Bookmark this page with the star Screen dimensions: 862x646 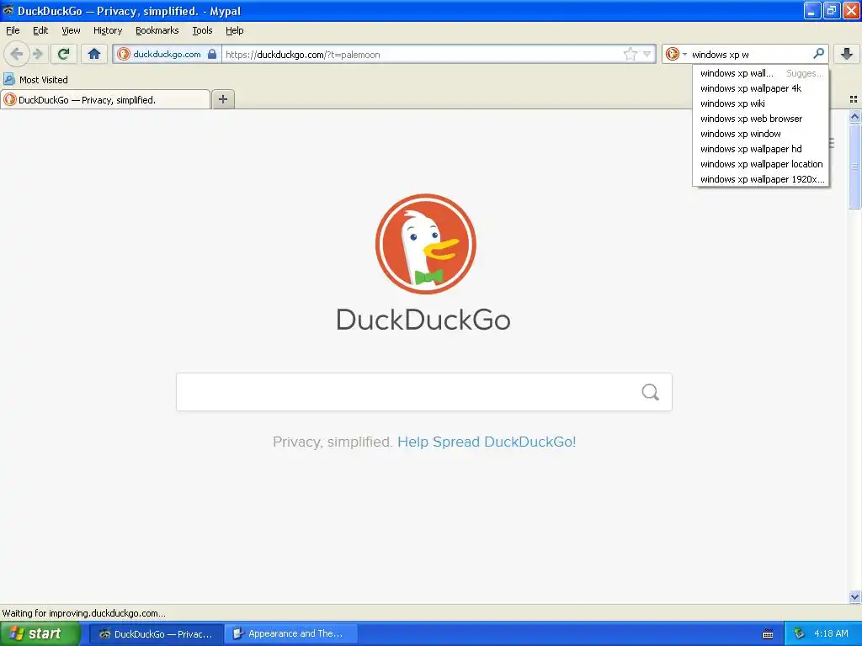[630, 54]
